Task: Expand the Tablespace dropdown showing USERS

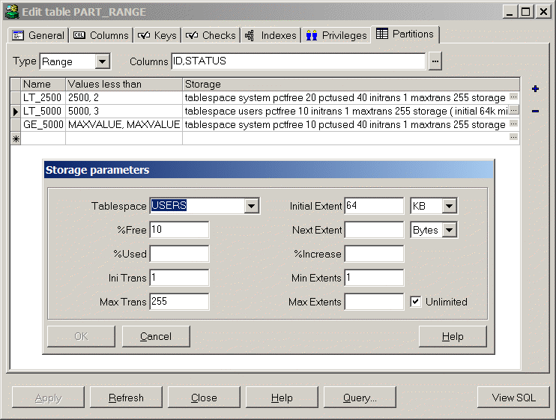Action: (x=251, y=206)
